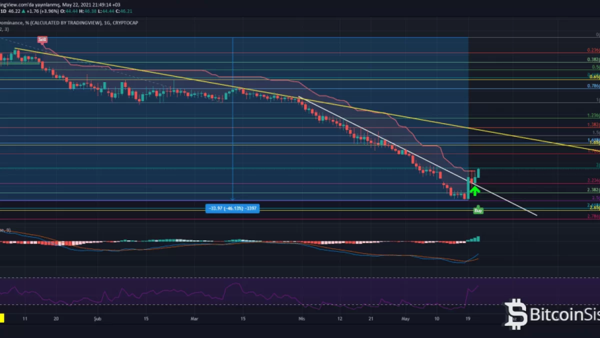Select the price range label showing -46.13%

[232, 208]
